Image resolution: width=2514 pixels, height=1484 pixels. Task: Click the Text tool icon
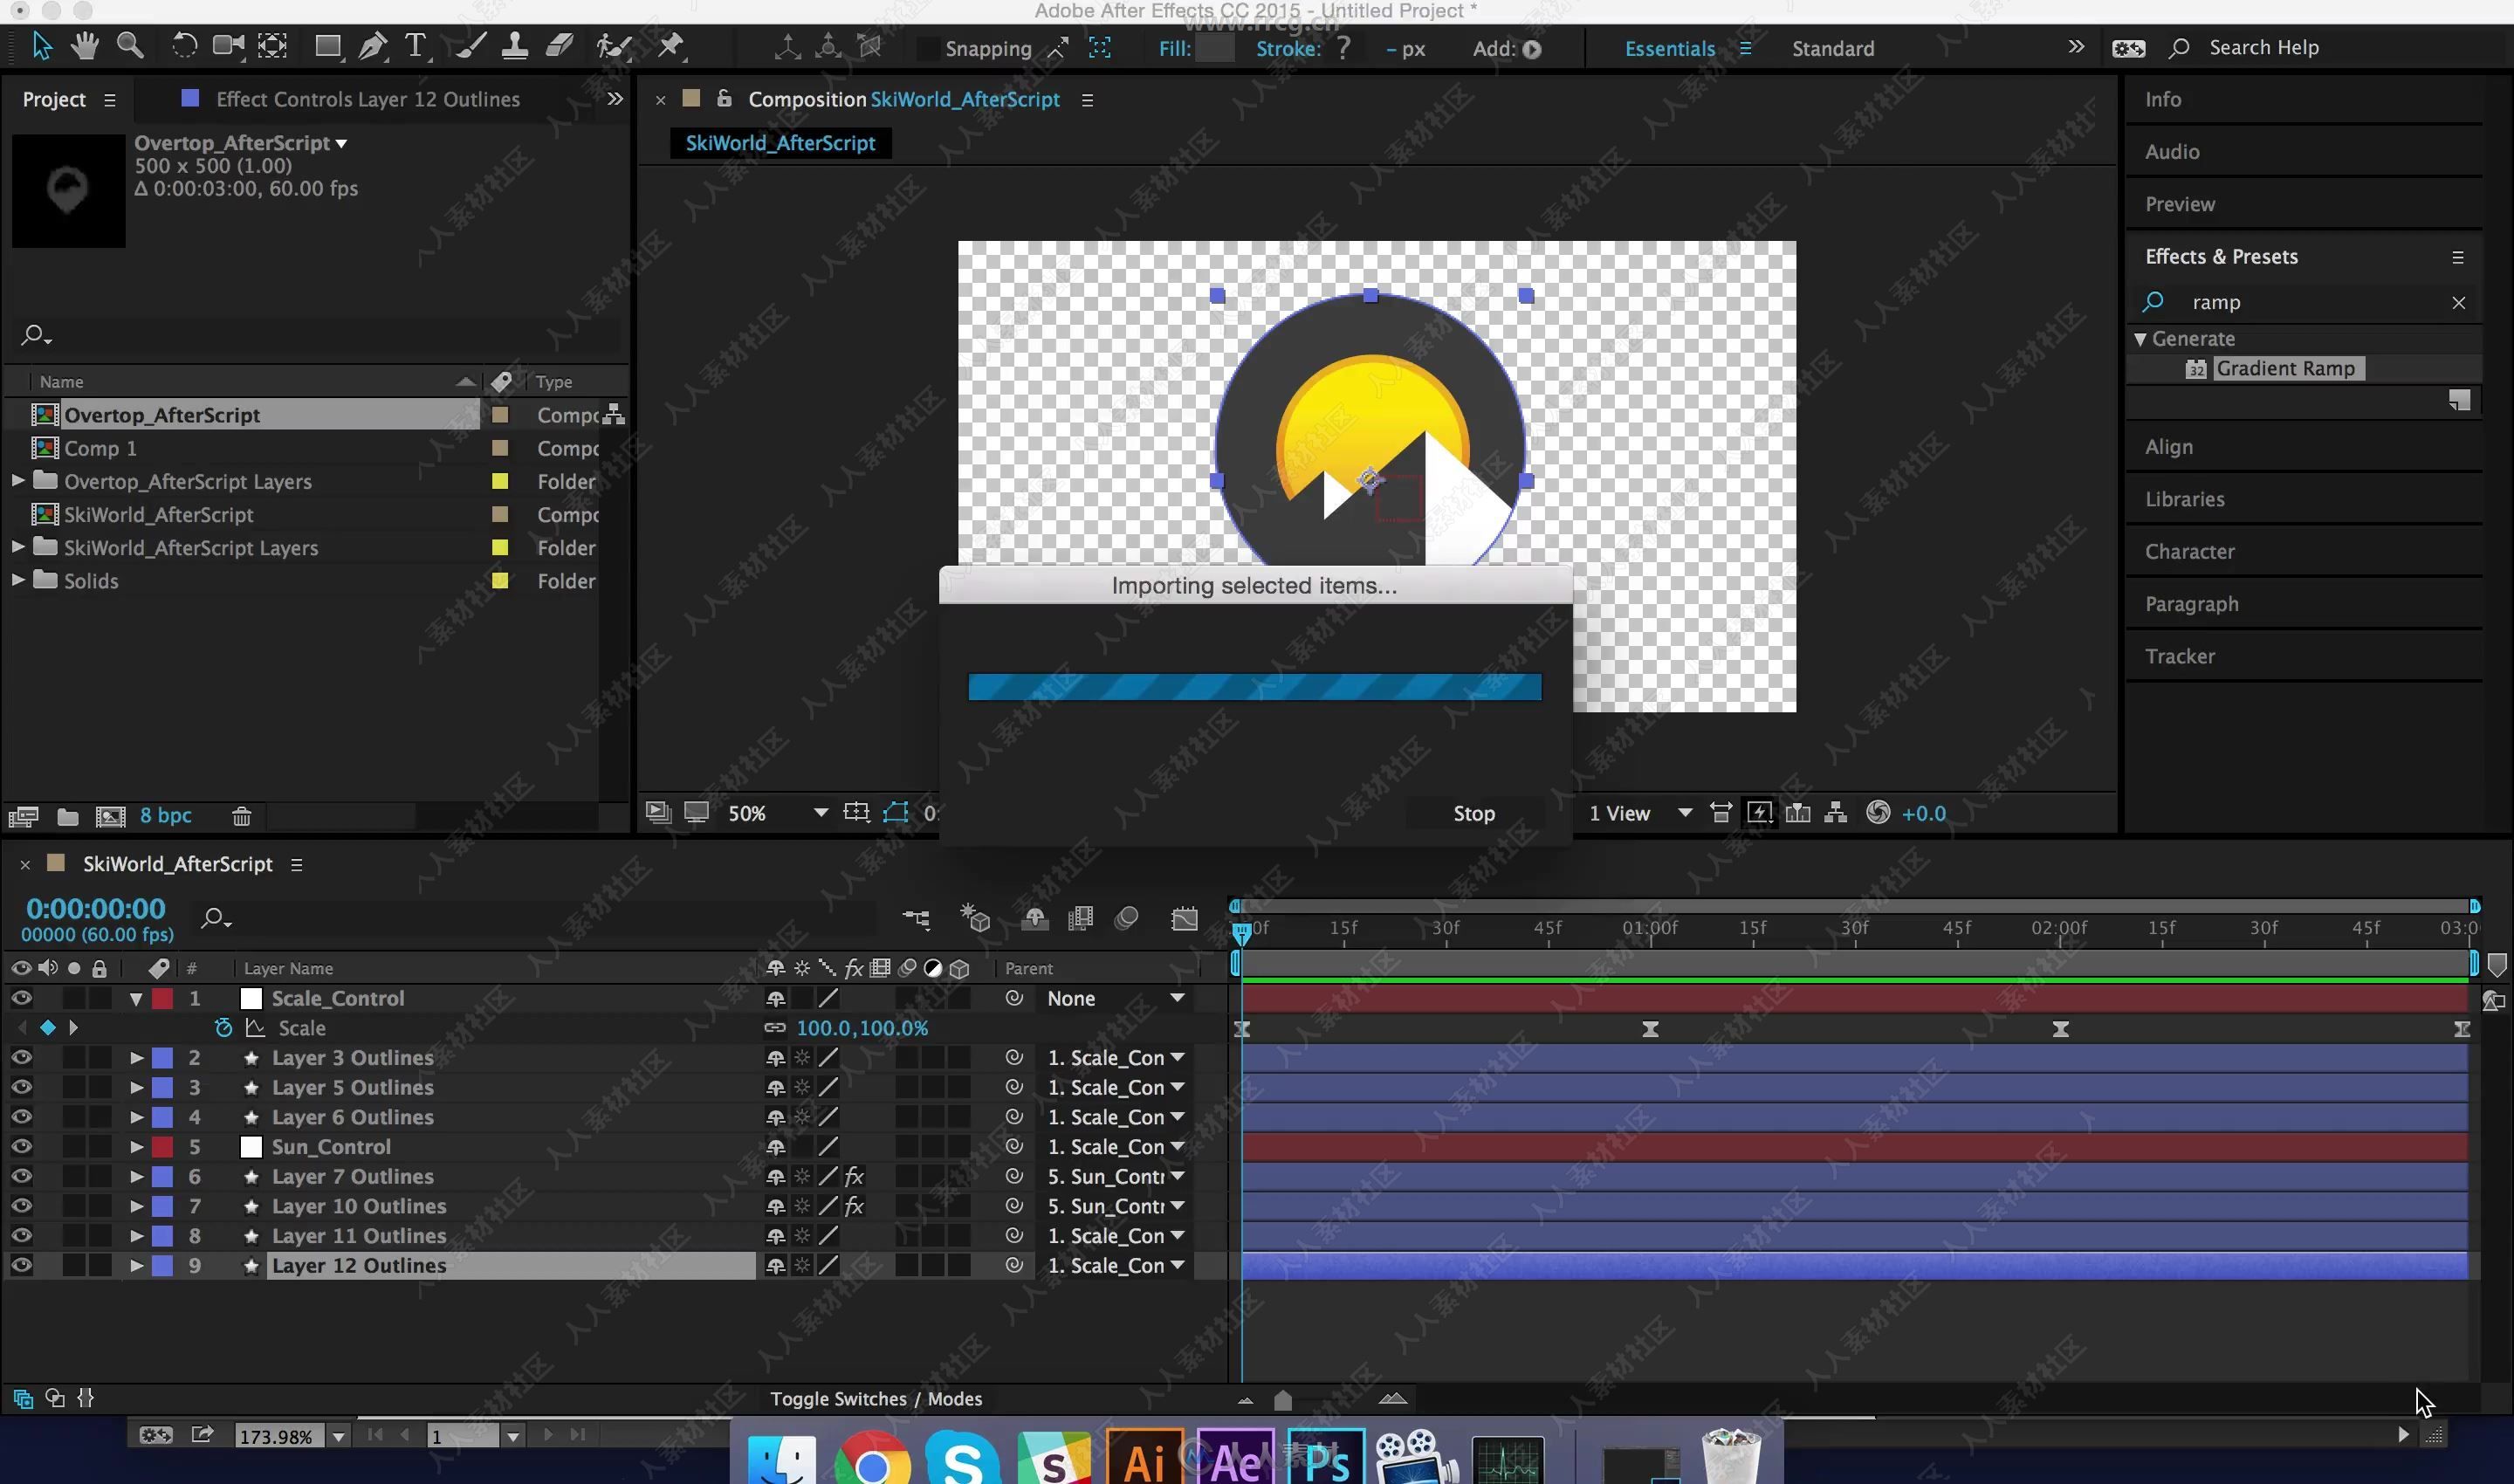point(416,46)
